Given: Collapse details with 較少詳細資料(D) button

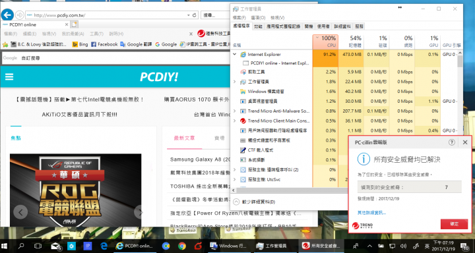Looking at the screenshot, I should (255, 202).
